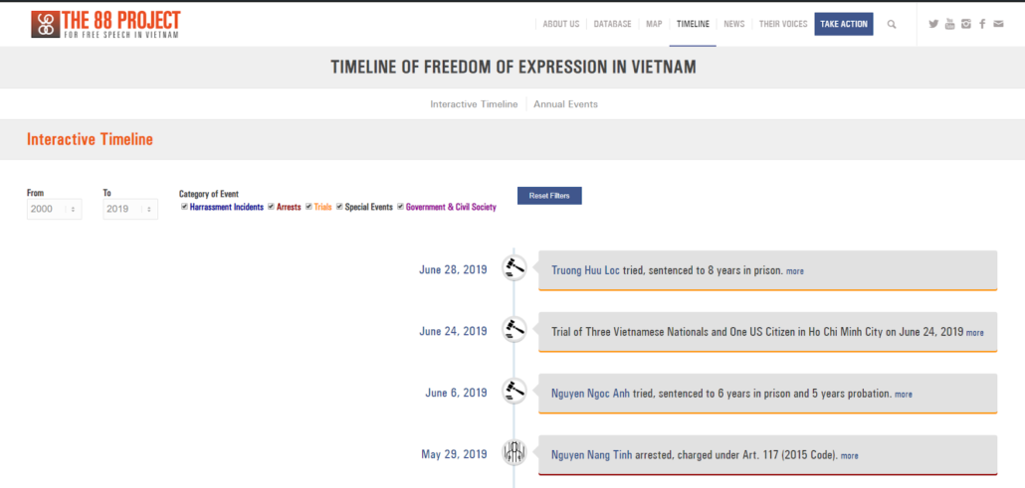Open the From year dropdown

(55, 209)
